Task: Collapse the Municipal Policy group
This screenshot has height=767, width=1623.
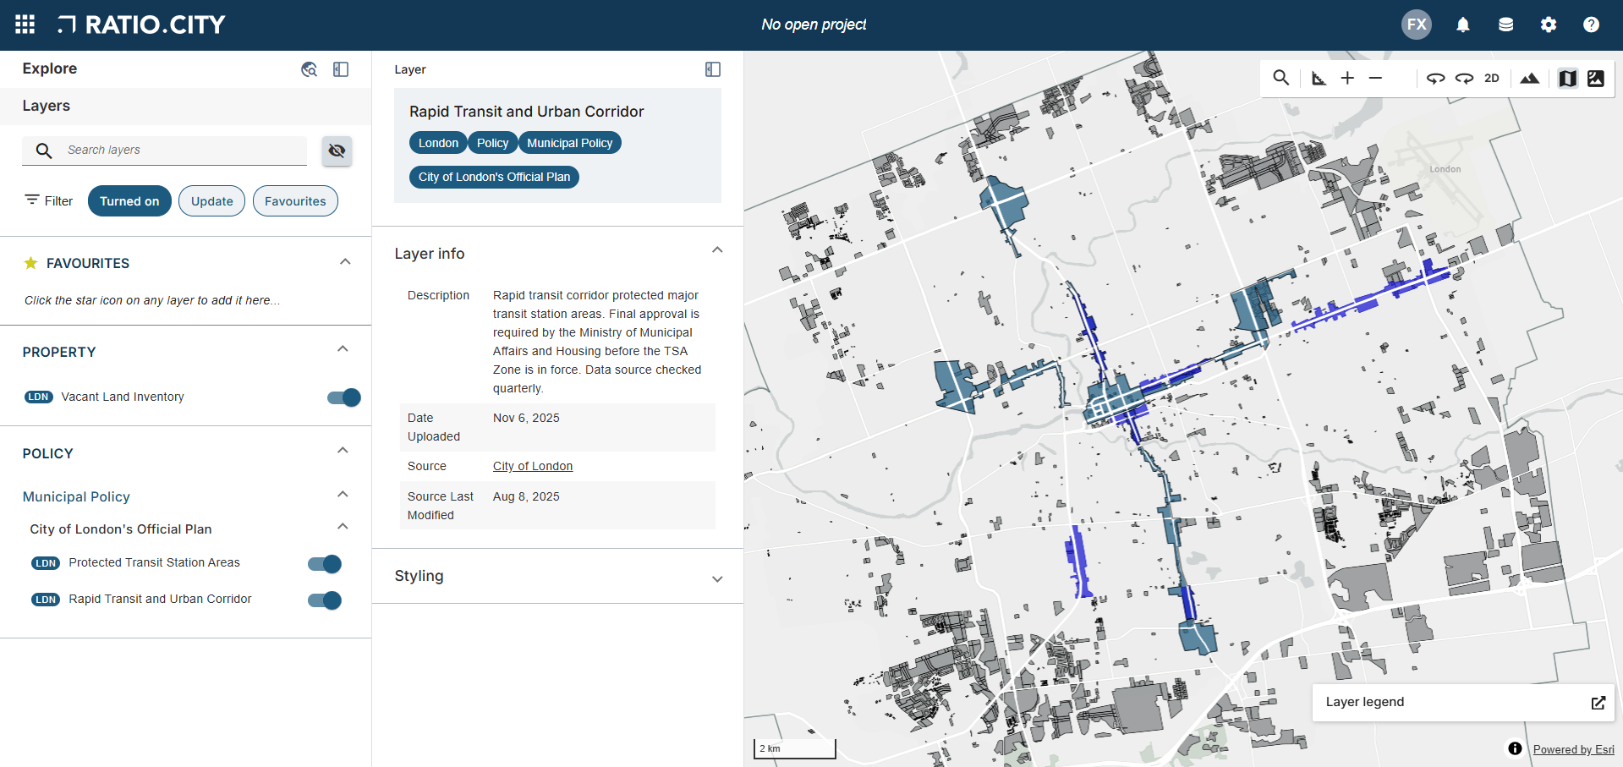Action: point(343,494)
